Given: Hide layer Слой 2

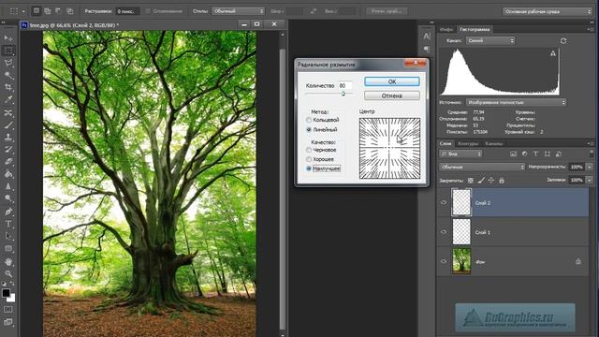Looking at the screenshot, I should coord(444,202).
